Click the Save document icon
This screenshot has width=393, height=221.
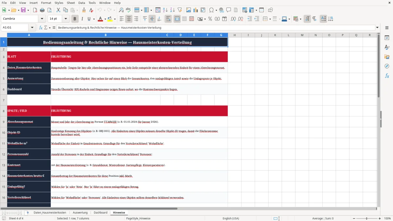pos(23,10)
